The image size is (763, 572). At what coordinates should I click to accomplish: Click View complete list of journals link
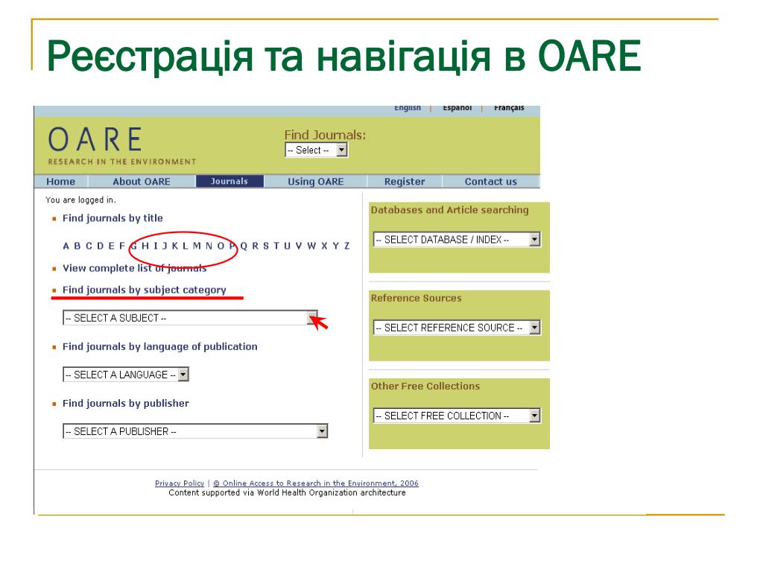pyautogui.click(x=134, y=268)
